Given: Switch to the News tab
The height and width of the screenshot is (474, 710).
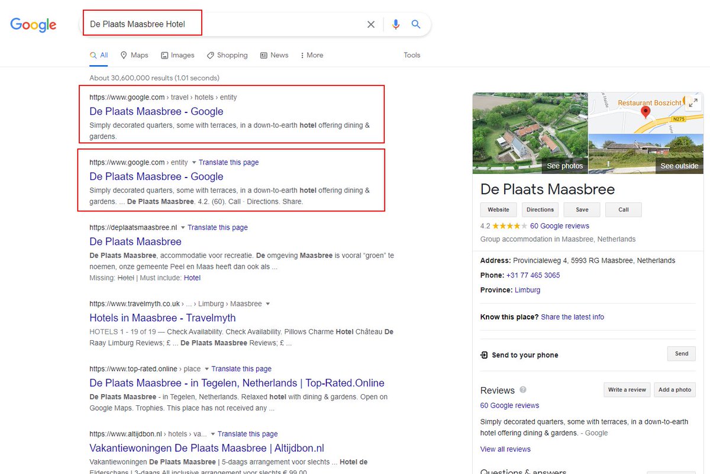Looking at the screenshot, I should [274, 55].
